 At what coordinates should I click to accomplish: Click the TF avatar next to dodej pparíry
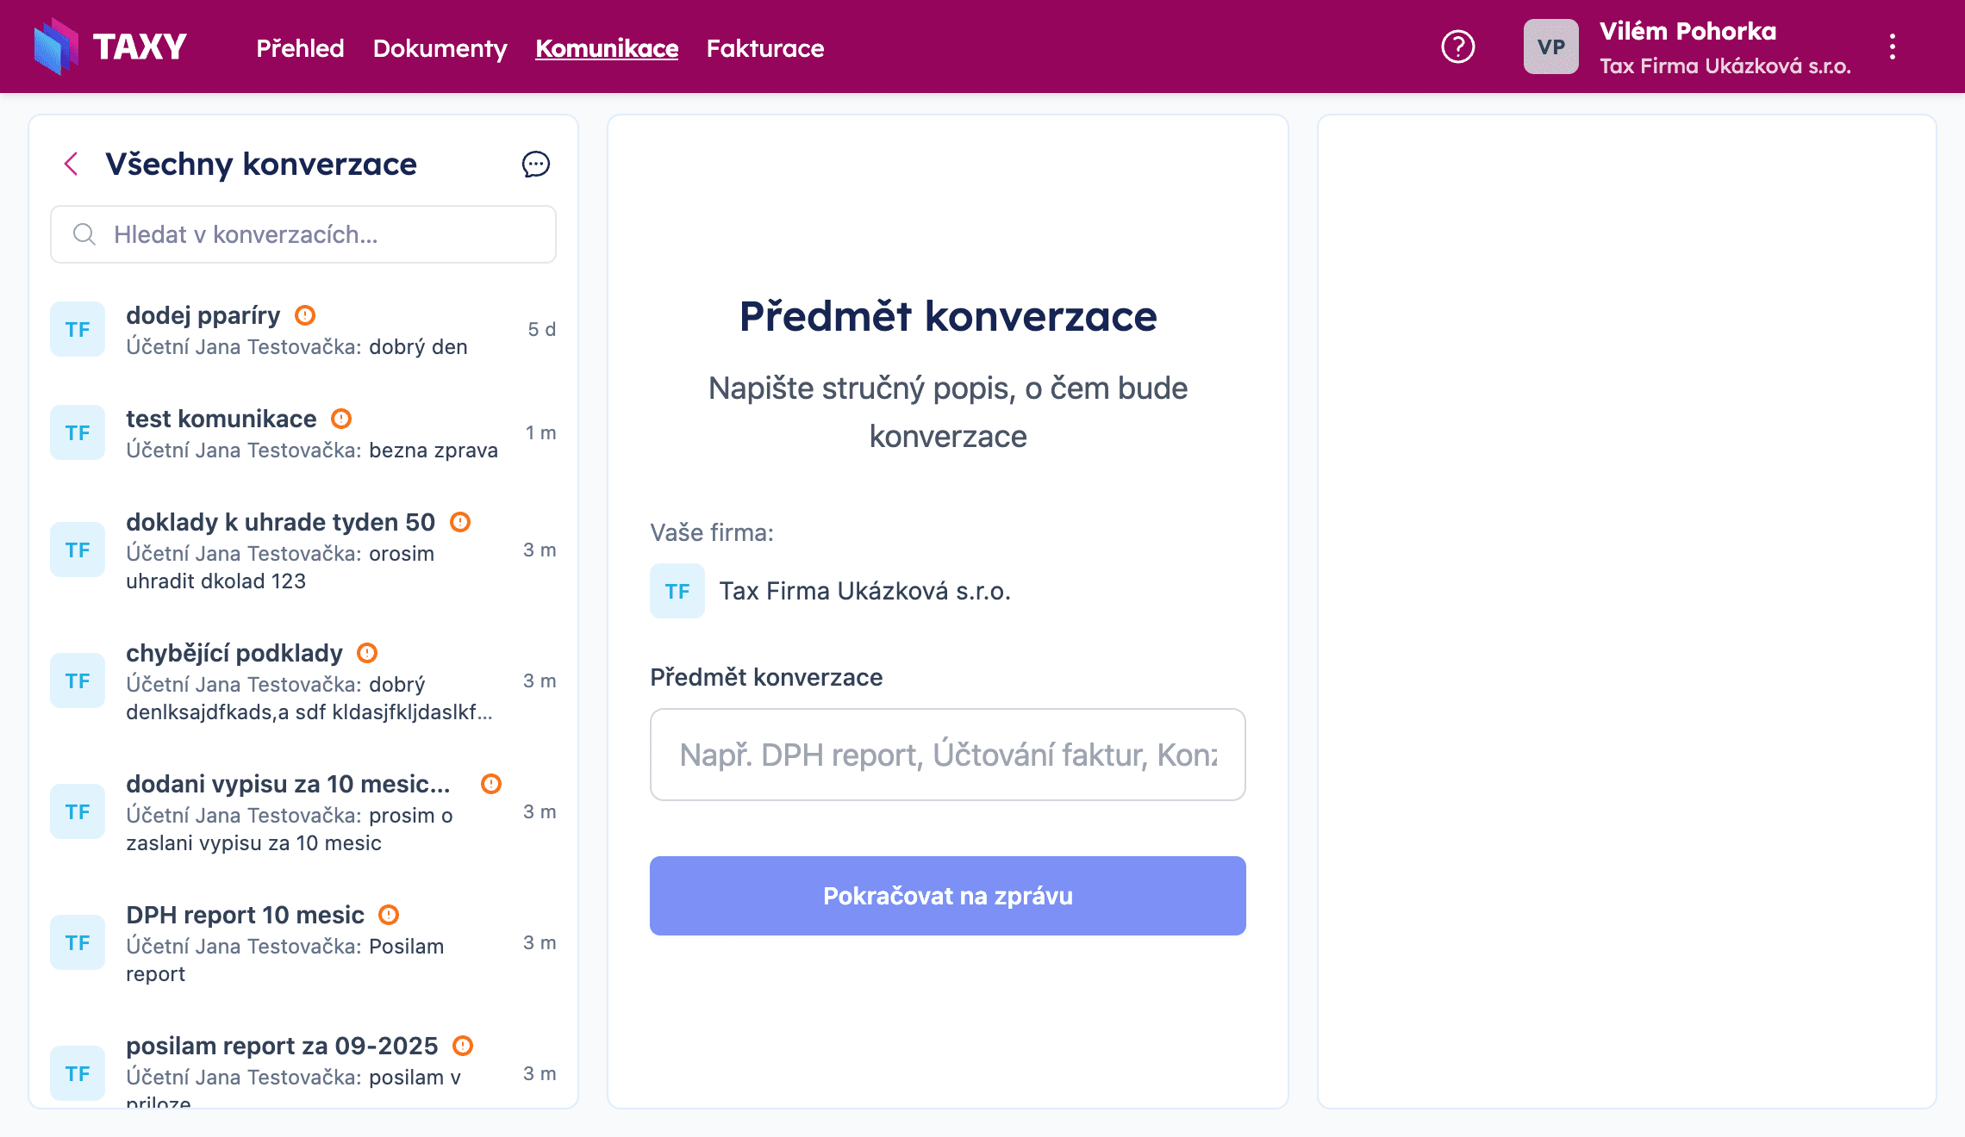[77, 329]
